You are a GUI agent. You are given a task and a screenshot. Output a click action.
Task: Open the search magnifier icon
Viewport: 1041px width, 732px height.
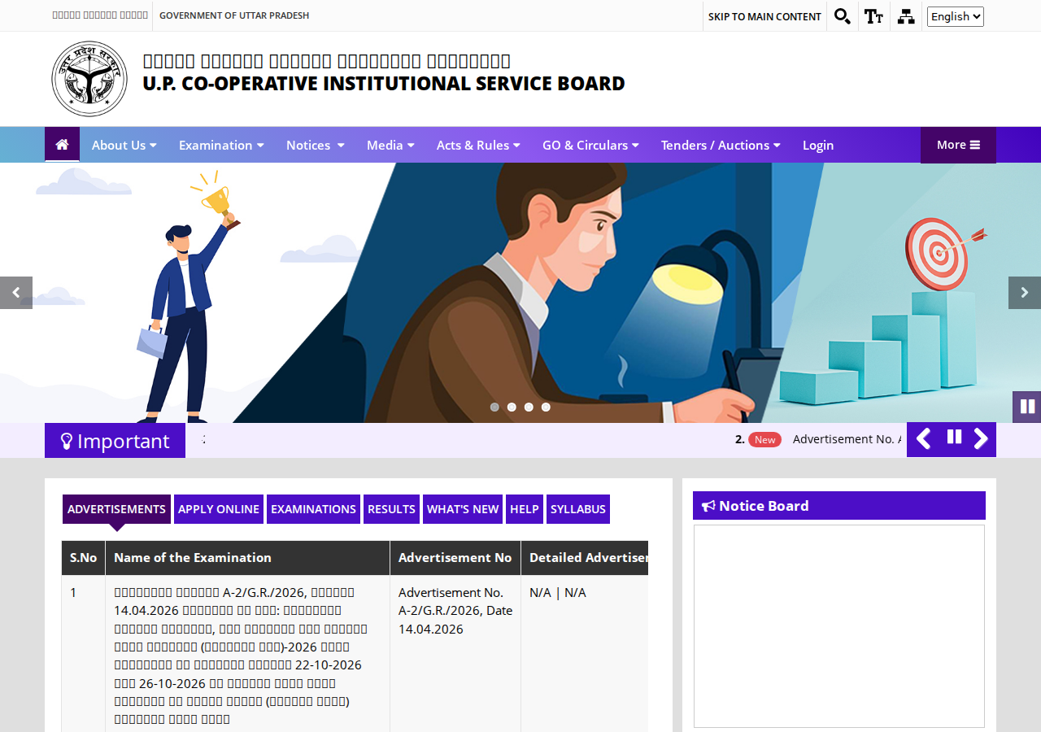843,16
